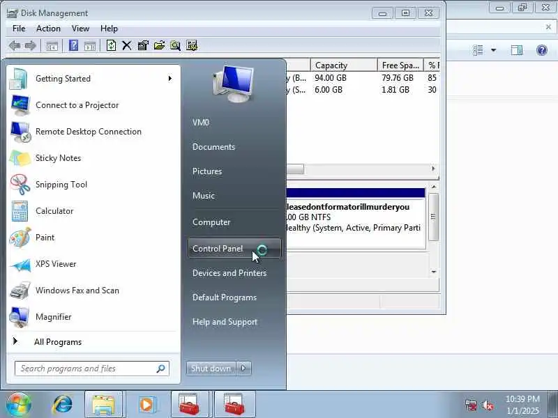The image size is (558, 418).
Task: Open view dropdown arrow in background window
Action: click(494, 50)
